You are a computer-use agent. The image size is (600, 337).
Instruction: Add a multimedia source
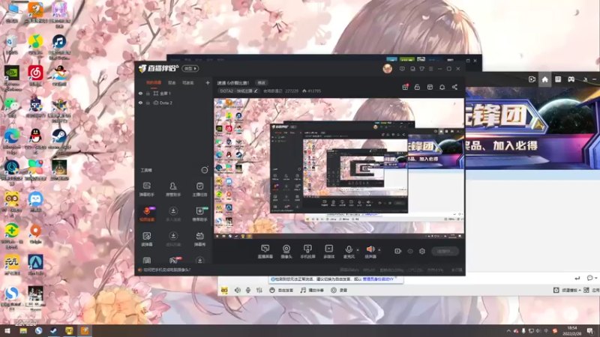328,252
